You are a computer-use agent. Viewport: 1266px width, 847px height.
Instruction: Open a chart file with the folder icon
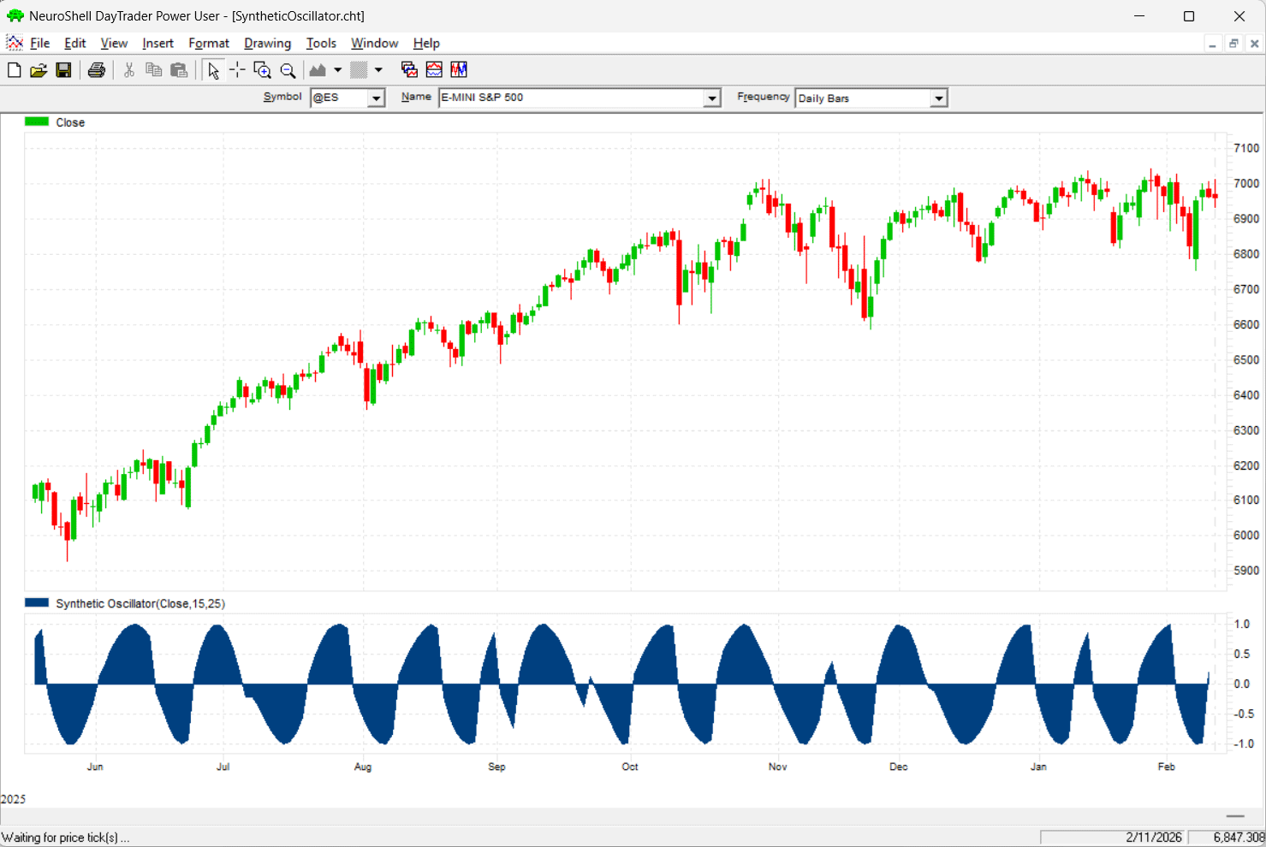39,70
